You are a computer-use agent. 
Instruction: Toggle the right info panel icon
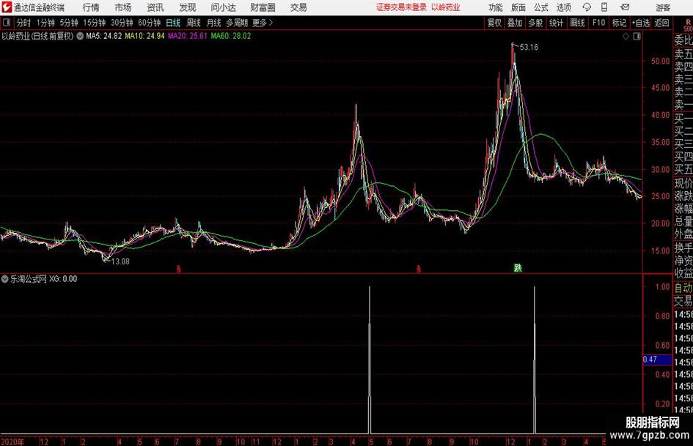[x=637, y=37]
